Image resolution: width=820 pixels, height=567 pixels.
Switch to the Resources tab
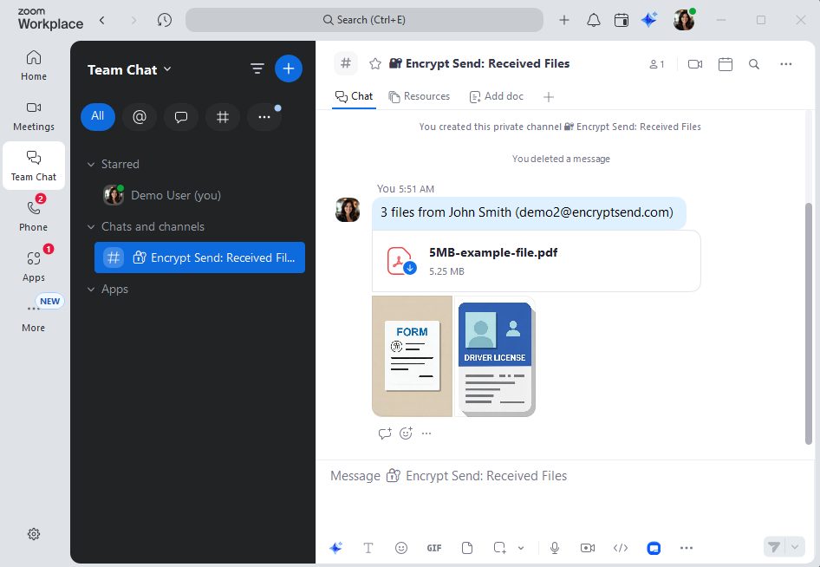click(419, 96)
